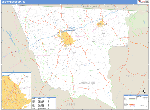Click the distance scale bar in legend
The image size is (150, 110).
[x=142, y=106]
